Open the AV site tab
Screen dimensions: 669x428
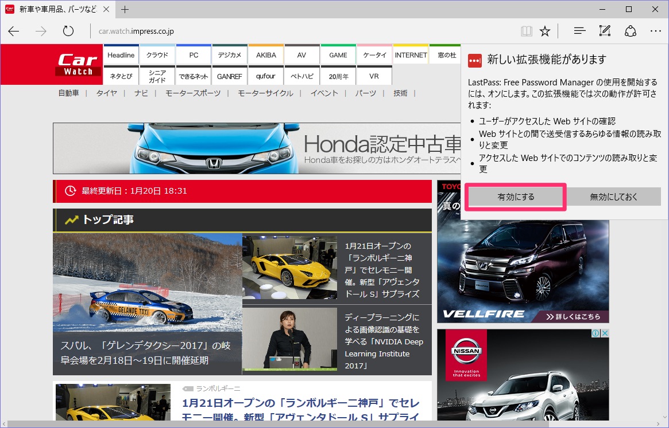coord(302,54)
